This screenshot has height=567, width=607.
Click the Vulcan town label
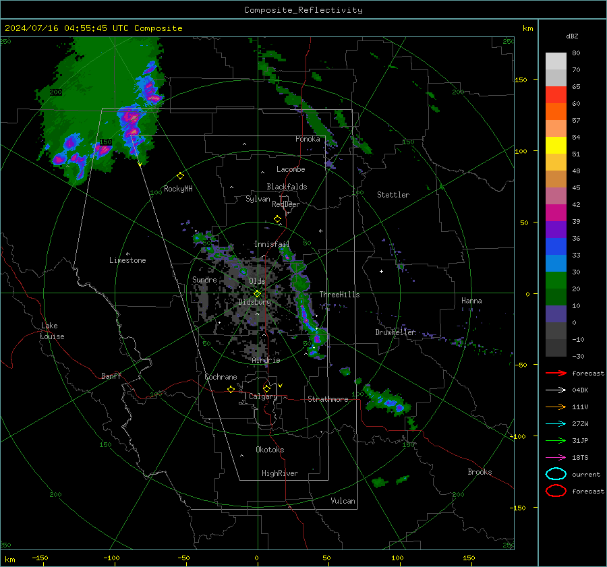pos(343,501)
